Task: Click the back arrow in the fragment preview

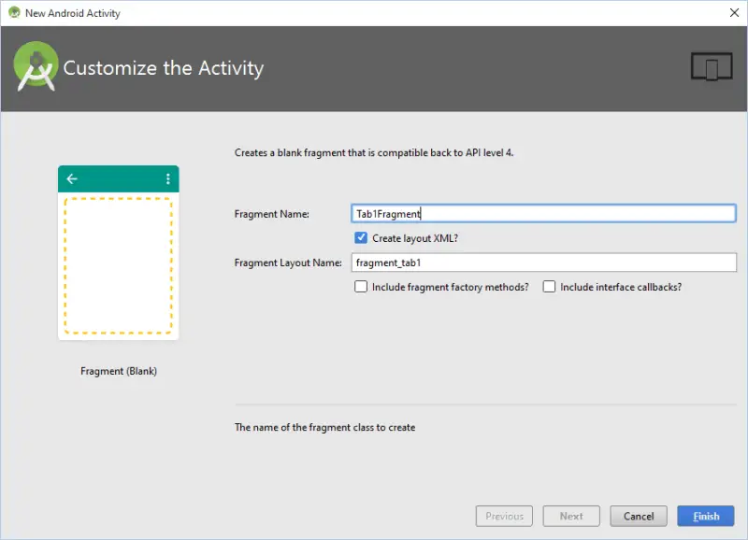Action: [72, 178]
